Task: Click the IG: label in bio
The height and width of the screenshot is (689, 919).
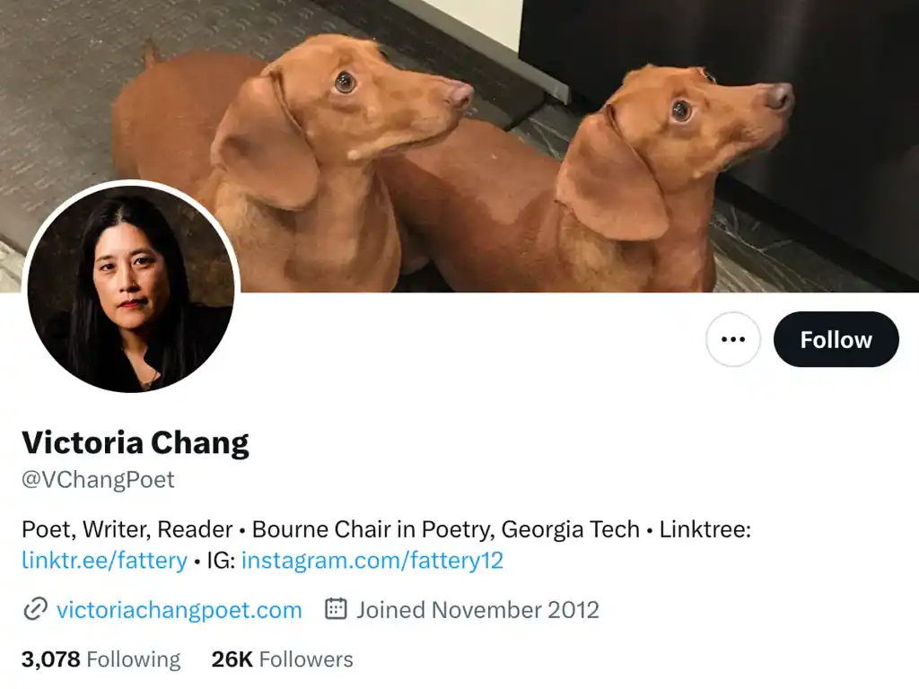Action: coord(221,560)
